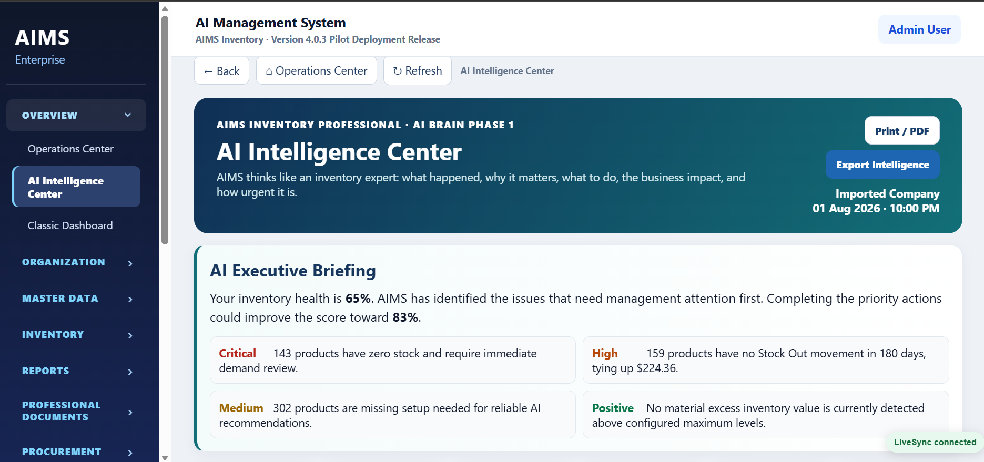Click the AI Executive Briefing heading
This screenshot has height=462, width=984.
click(x=293, y=271)
